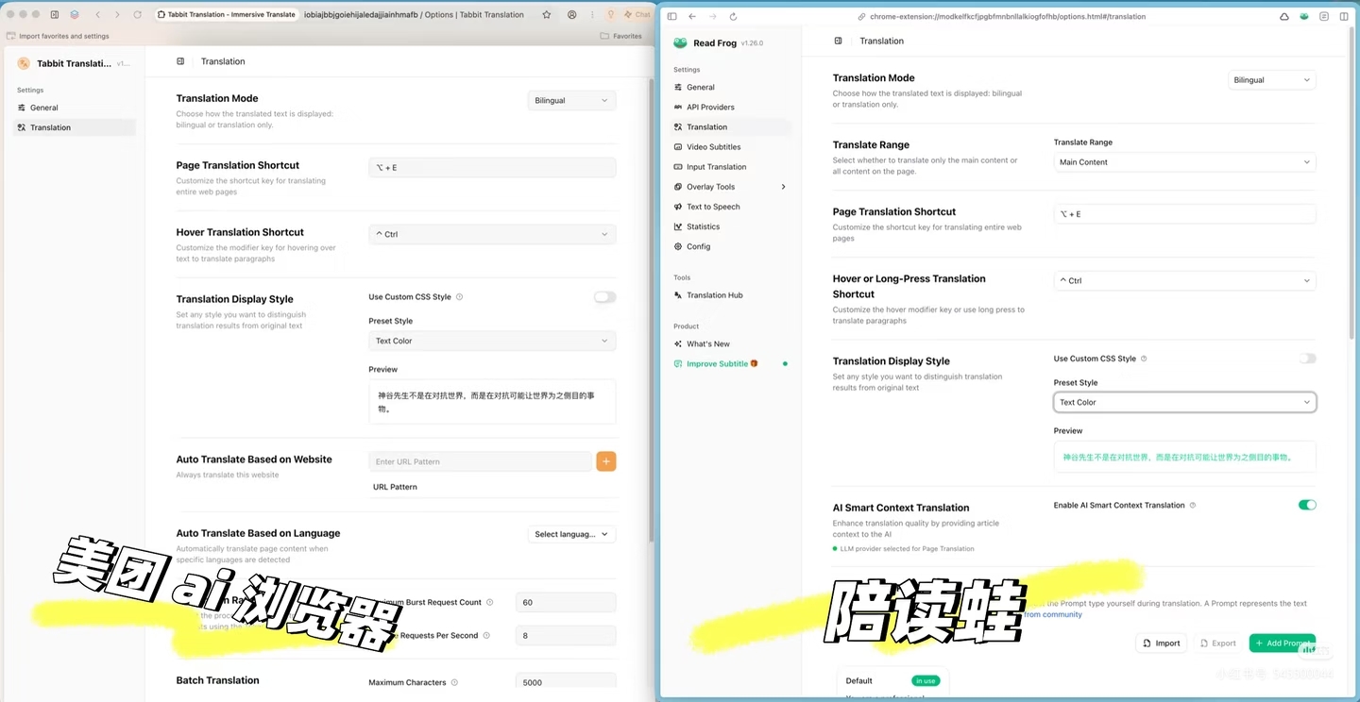
Task: Click the split view icon in right browser
Action: tap(1344, 17)
